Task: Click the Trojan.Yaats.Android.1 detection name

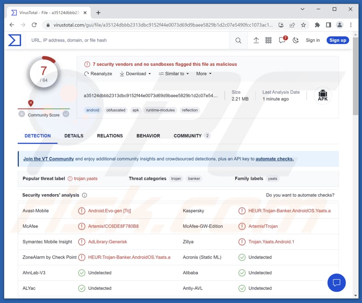Action: (x=271, y=242)
